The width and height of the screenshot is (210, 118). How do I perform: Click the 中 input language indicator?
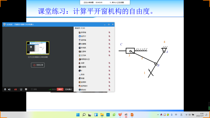pos(176,115)
